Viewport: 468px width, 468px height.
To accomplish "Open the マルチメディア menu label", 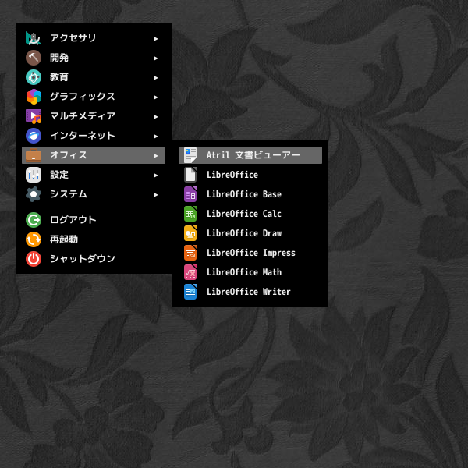I will click(83, 115).
